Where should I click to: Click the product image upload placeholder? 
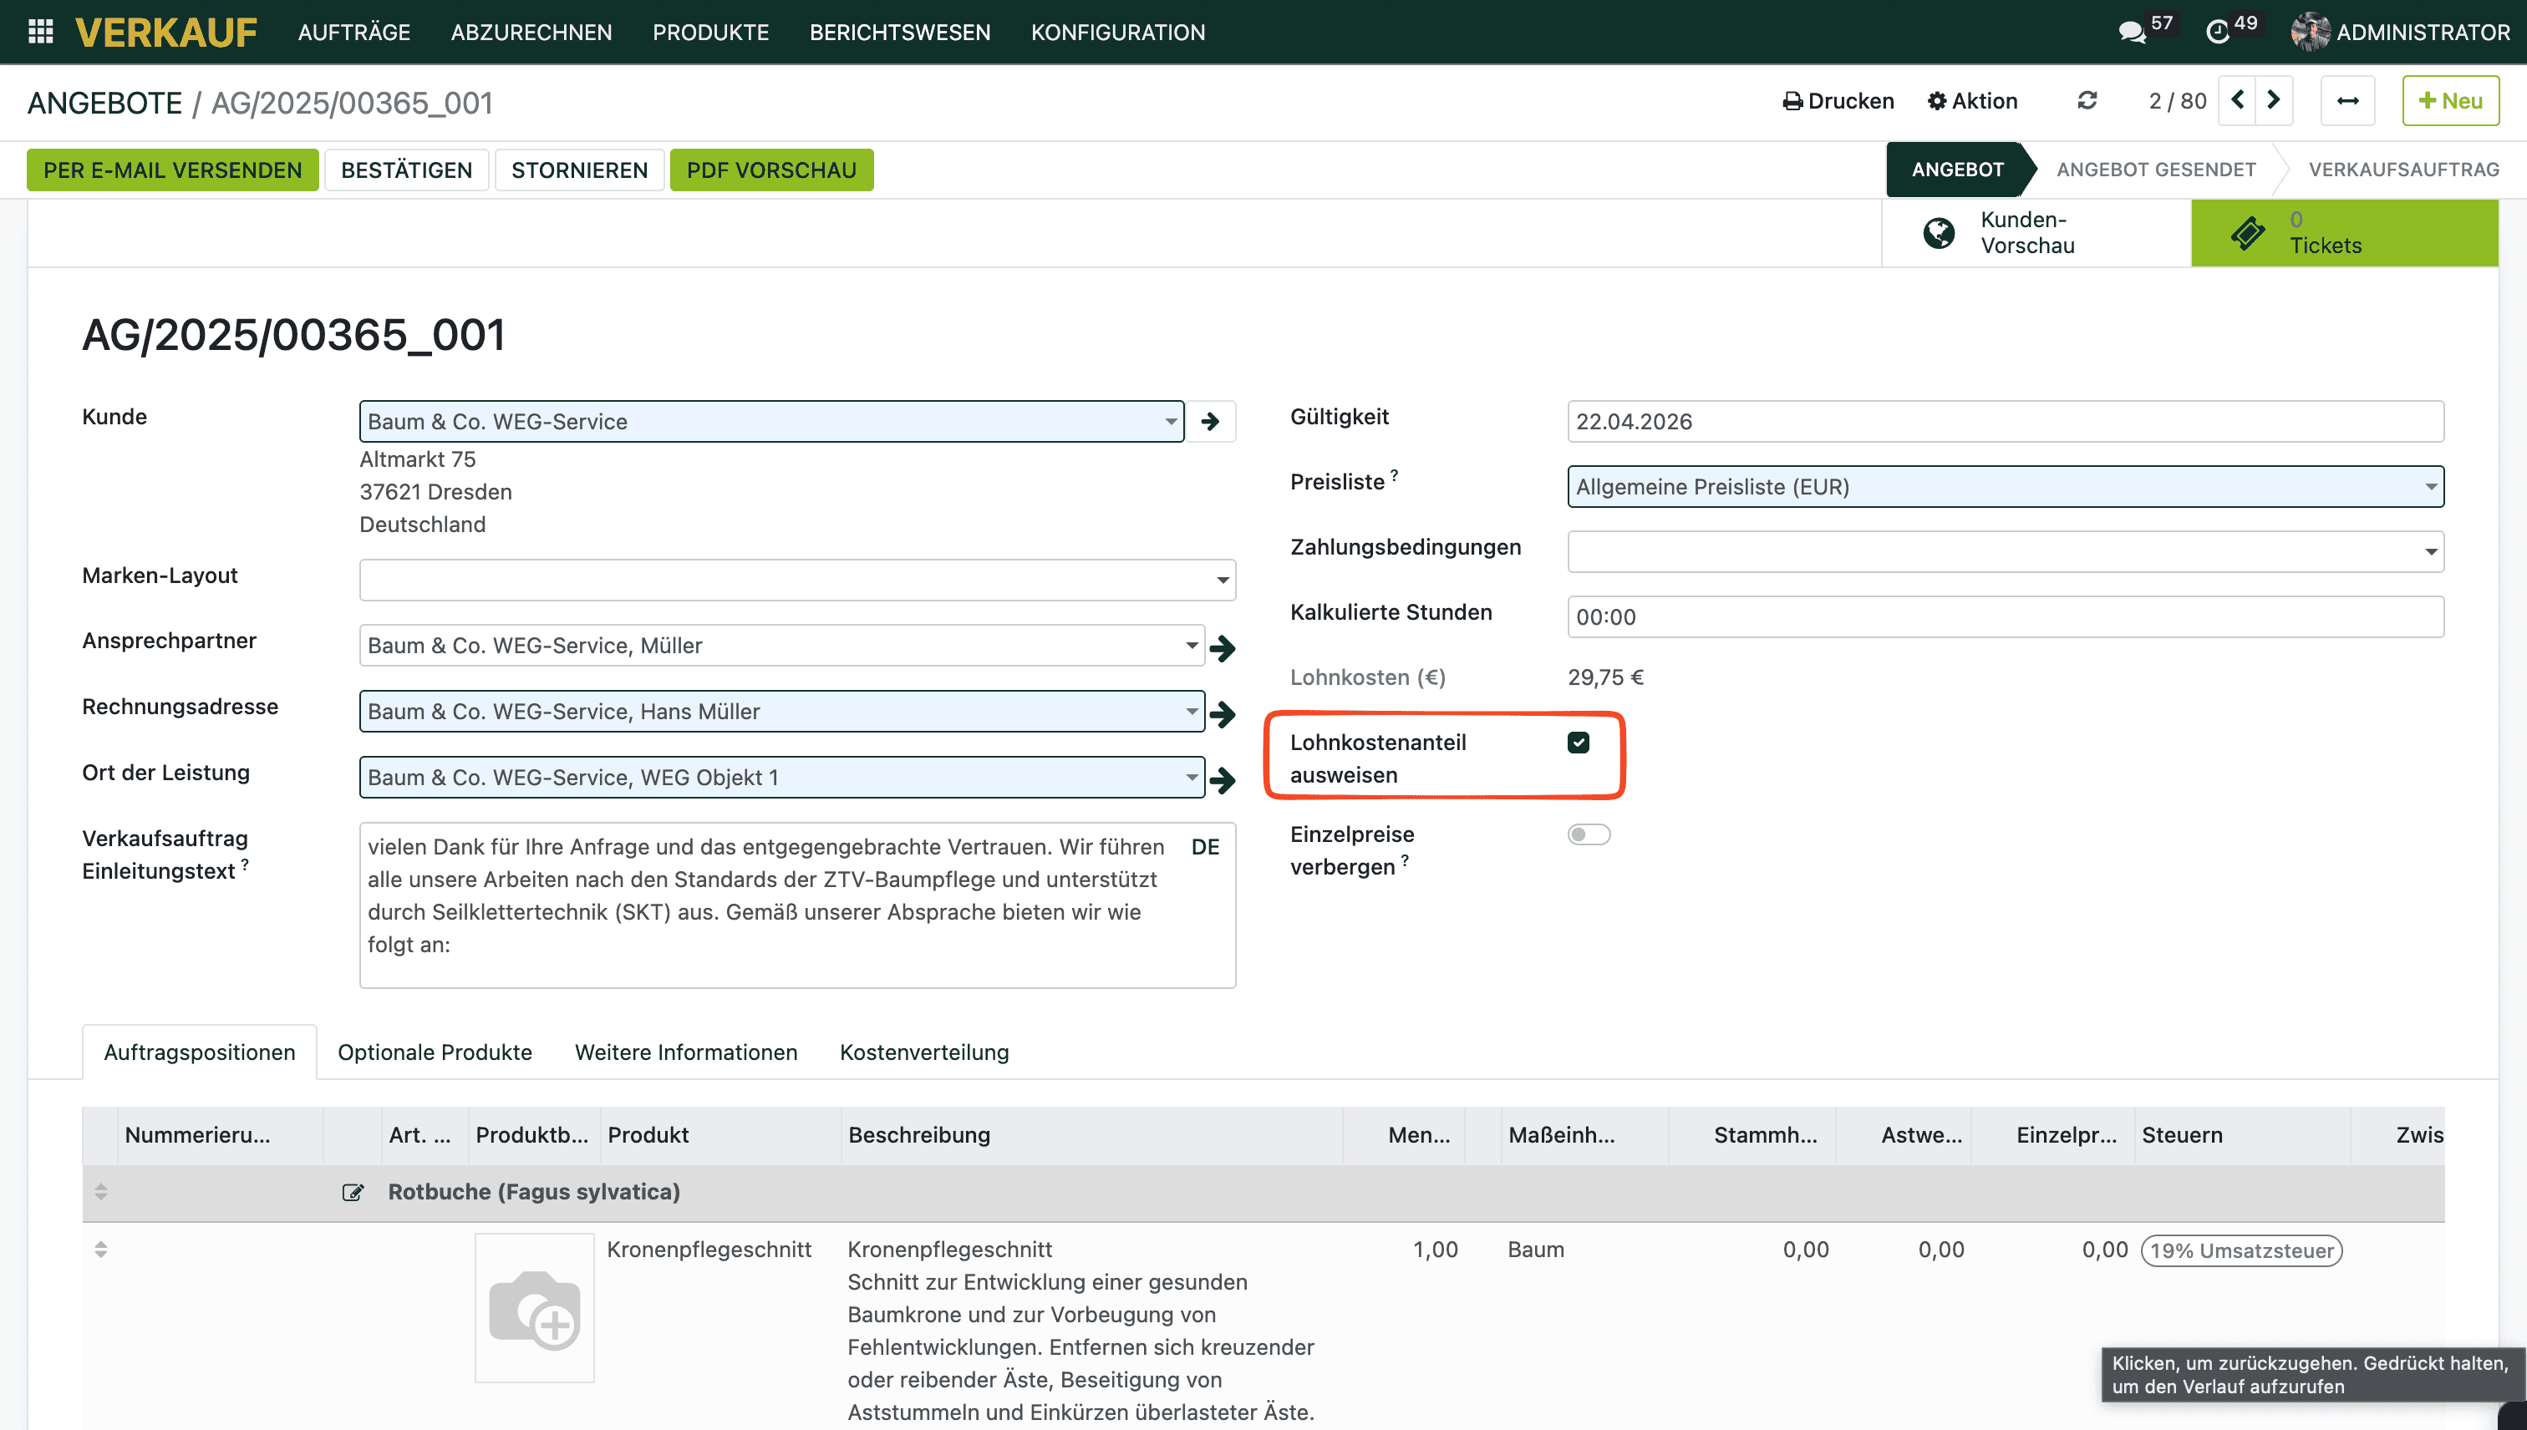click(x=535, y=1308)
